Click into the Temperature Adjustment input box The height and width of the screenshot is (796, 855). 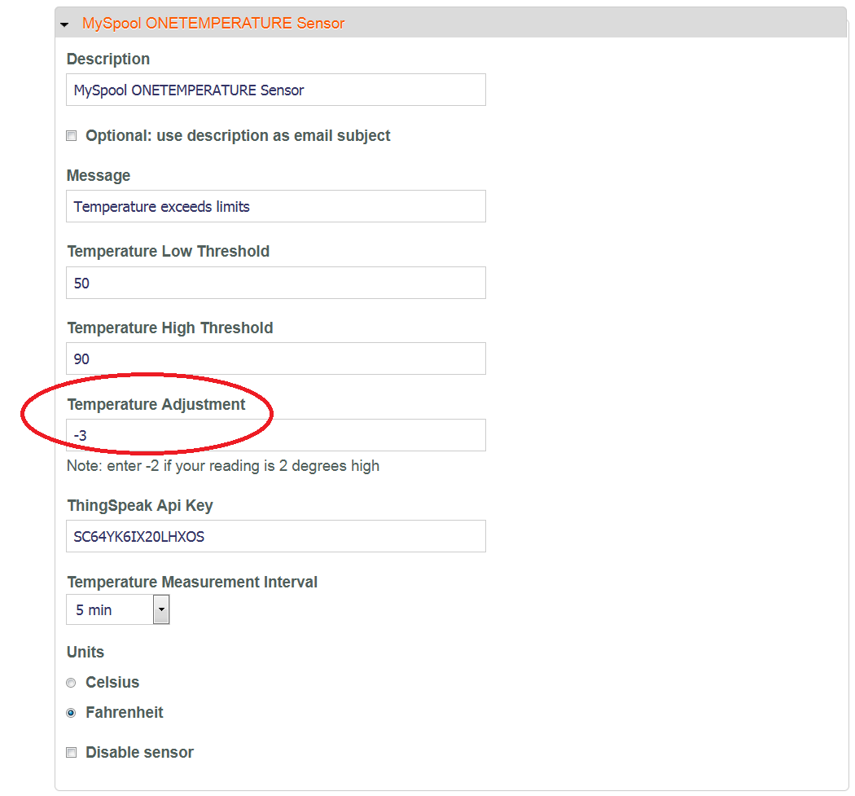click(x=275, y=435)
